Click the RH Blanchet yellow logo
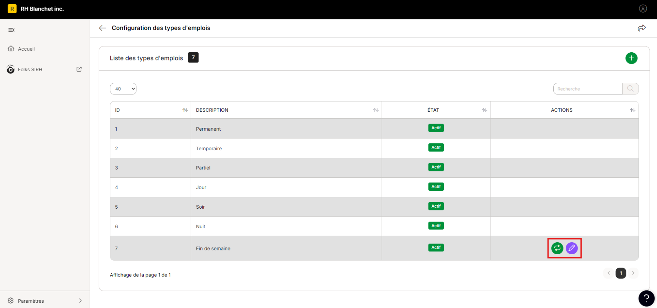The width and height of the screenshot is (657, 308). click(x=12, y=9)
